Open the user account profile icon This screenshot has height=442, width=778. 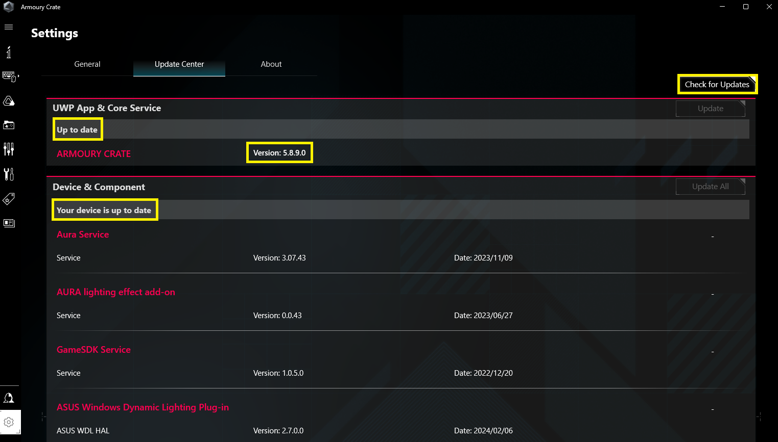[9, 398]
